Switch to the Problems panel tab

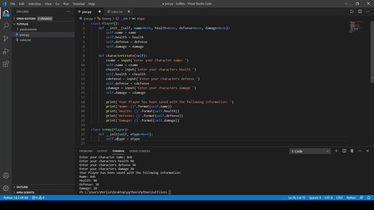click(86, 151)
